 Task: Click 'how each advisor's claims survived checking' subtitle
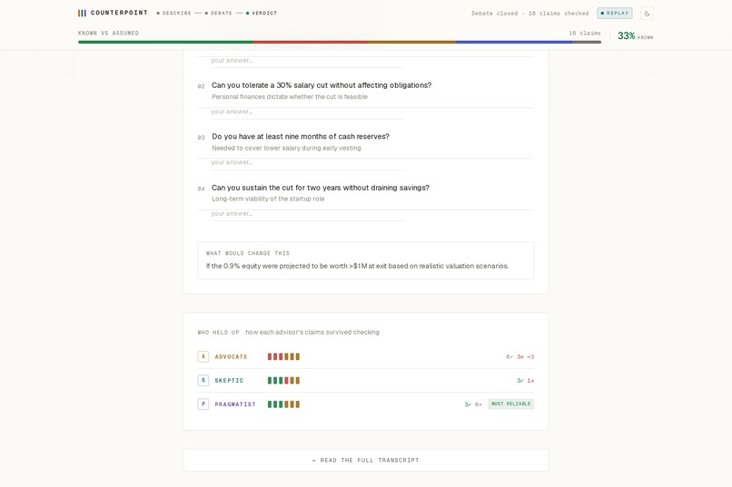click(x=312, y=332)
